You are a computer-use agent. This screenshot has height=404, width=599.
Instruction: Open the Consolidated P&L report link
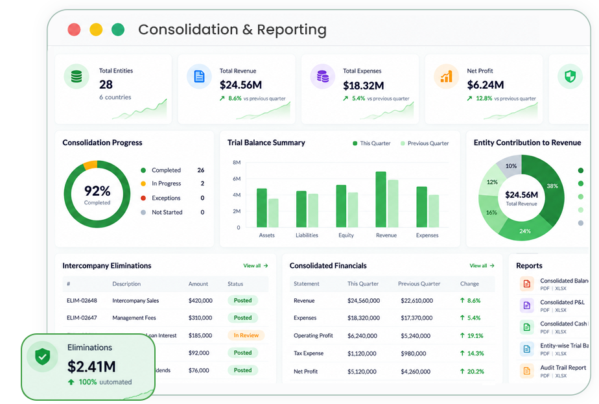coord(562,302)
